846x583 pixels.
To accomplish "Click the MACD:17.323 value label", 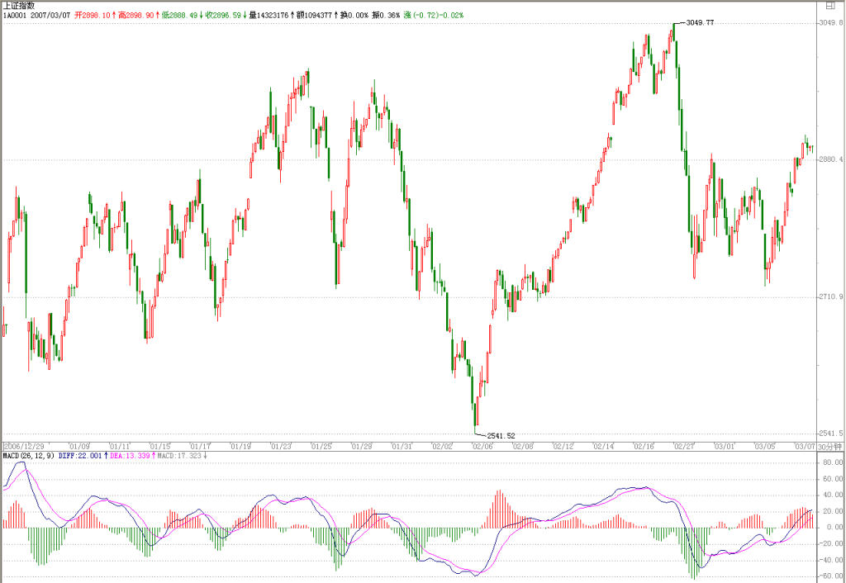I will click(x=179, y=456).
